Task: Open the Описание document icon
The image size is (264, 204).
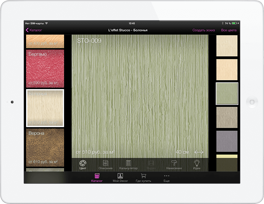Action: point(105,164)
